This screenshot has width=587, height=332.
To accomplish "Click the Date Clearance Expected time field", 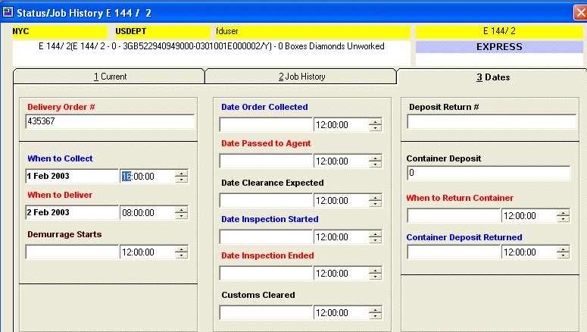I will click(x=342, y=200).
